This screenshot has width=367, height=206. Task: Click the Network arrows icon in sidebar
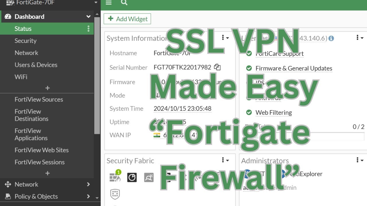(8, 184)
